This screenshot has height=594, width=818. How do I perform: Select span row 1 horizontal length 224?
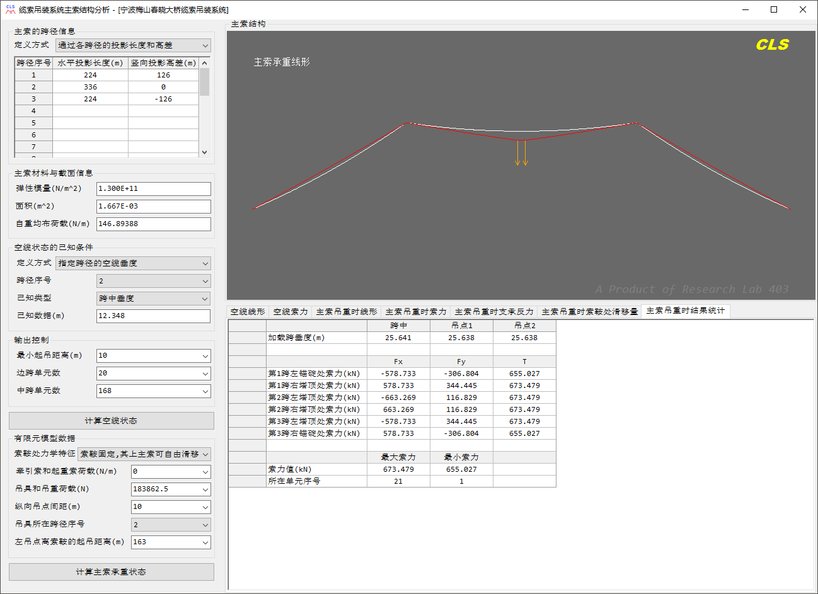tap(91, 75)
